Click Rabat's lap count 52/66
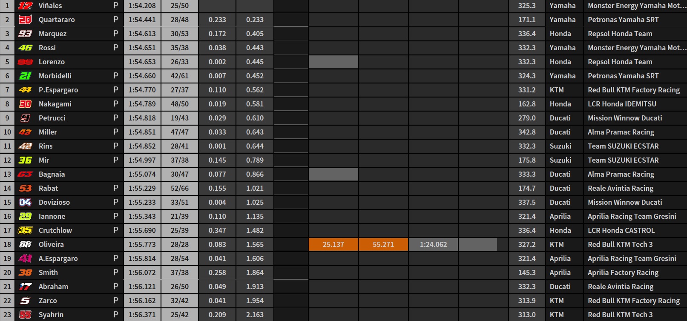Screen dimensions: 687x321 pyautogui.click(x=180, y=188)
